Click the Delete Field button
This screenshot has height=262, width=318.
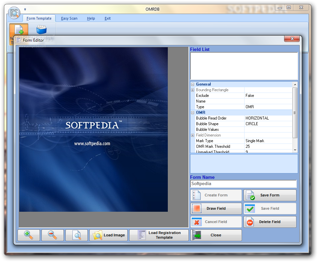click(x=270, y=222)
